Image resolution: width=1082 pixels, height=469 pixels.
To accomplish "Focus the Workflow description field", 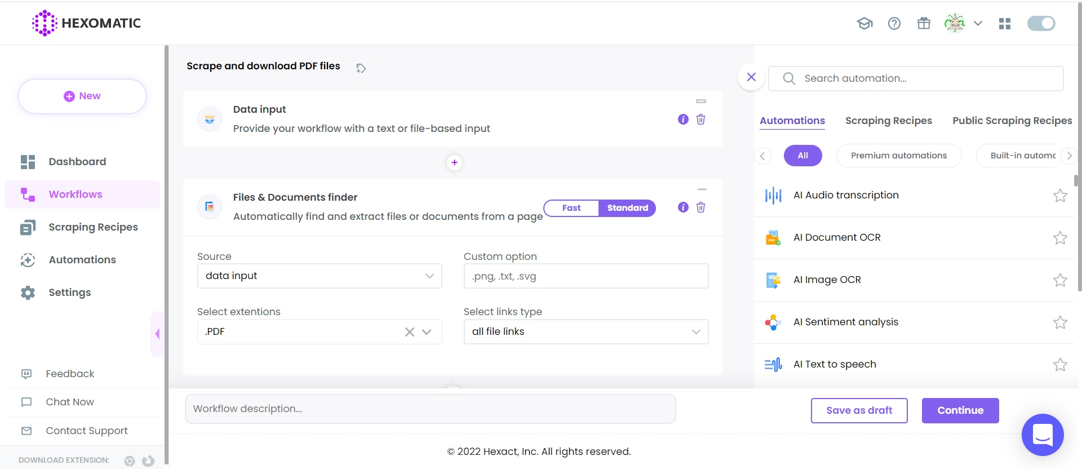I will point(430,409).
